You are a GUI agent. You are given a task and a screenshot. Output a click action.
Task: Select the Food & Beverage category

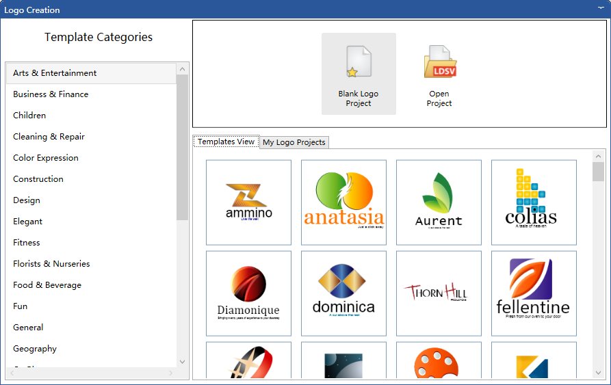(91, 285)
